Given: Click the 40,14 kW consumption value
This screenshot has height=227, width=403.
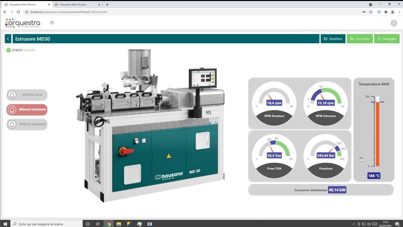Looking at the screenshot, I should click(337, 190).
